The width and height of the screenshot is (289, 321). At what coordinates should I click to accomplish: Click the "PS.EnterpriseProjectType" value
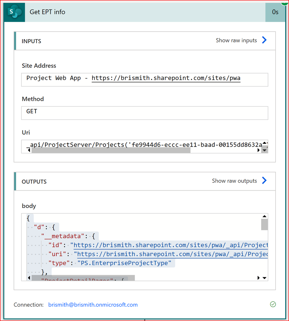pos(124,263)
